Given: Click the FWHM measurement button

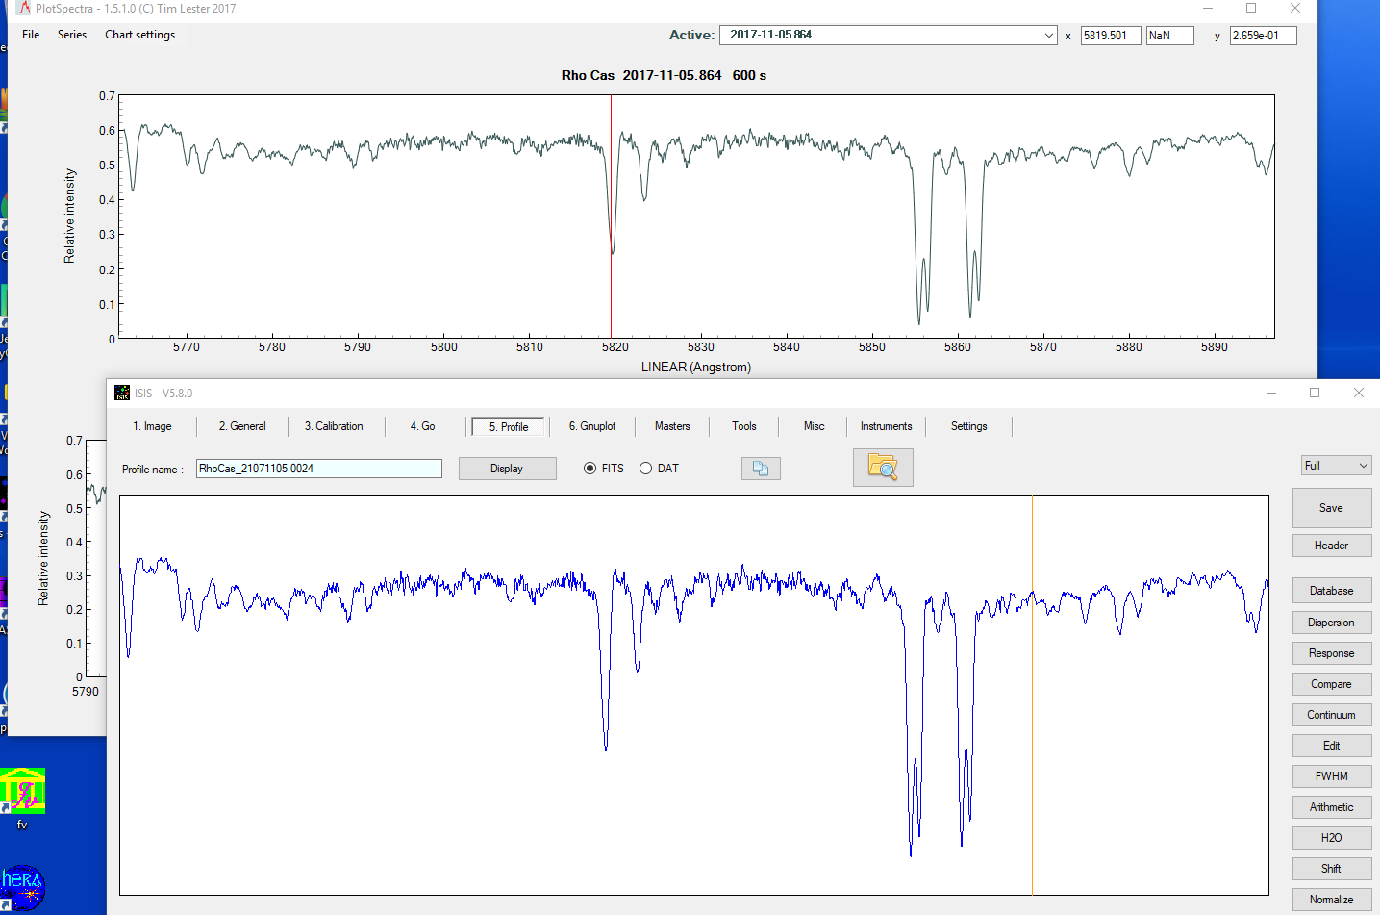Looking at the screenshot, I should [x=1331, y=776].
